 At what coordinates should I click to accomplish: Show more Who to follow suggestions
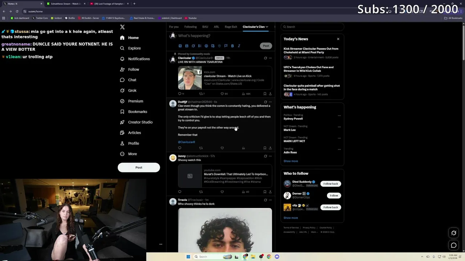point(291,218)
